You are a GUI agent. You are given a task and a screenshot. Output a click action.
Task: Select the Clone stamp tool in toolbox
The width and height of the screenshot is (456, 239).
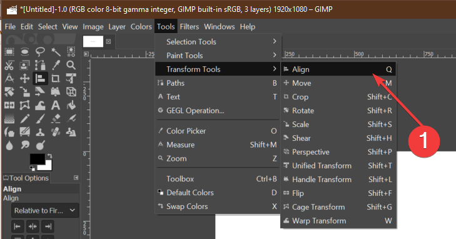pos(40,132)
